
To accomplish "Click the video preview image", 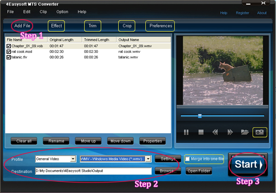I will (223, 70).
